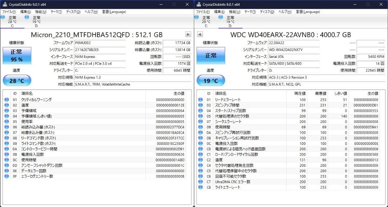
Task: Click the 正常 95% health status badge
Action: pos(17,56)
